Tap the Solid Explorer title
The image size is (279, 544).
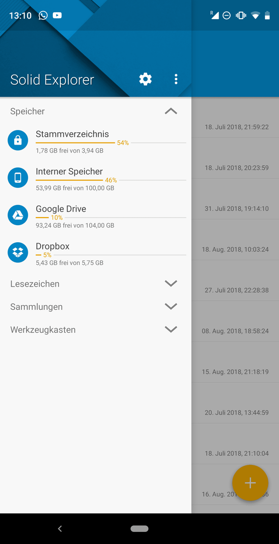pyautogui.click(x=52, y=80)
